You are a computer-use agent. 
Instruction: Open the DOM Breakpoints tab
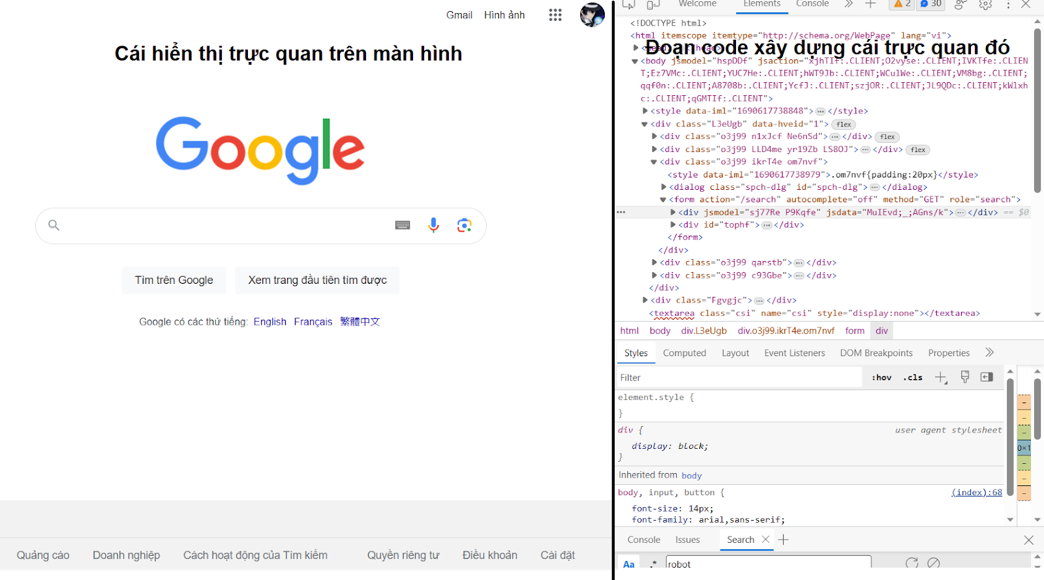point(876,353)
